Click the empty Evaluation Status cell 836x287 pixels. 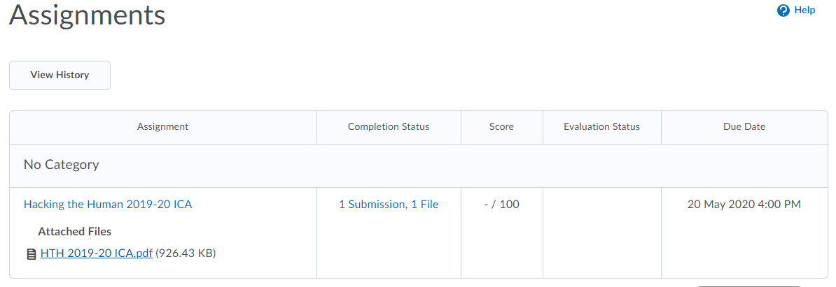pyautogui.click(x=602, y=233)
